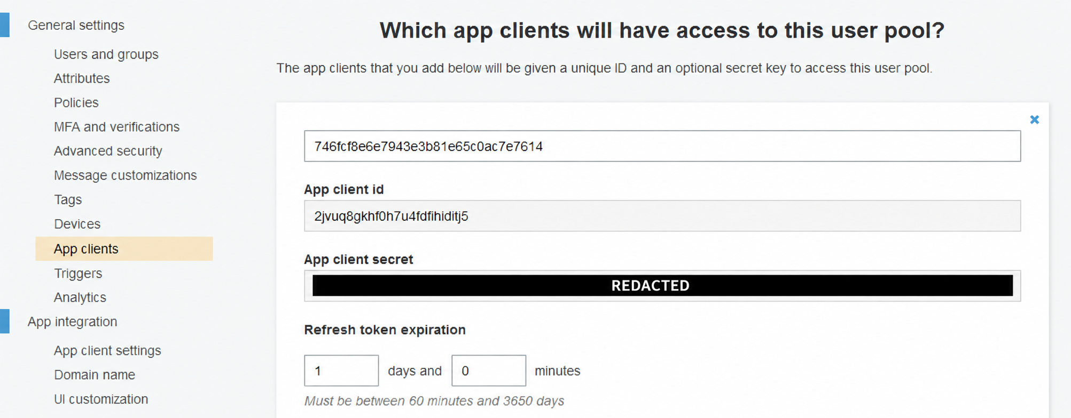Open Domain name settings
This screenshot has height=418, width=1071.
[95, 375]
